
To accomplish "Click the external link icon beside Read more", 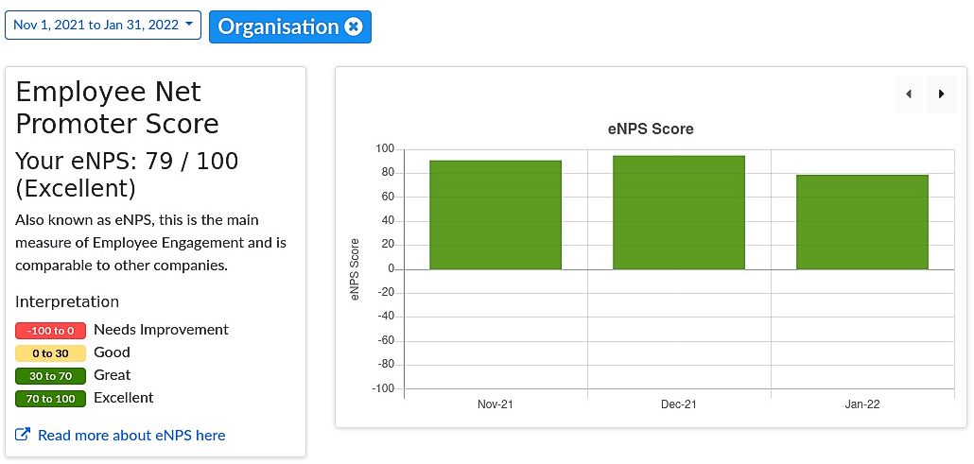I will [x=24, y=435].
